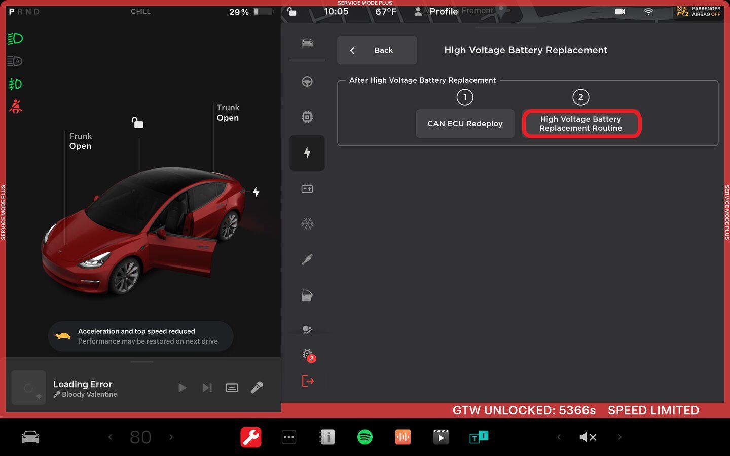Open the dashcam camera icon in status bar
Viewport: 730px width, 456px height.
click(620, 11)
